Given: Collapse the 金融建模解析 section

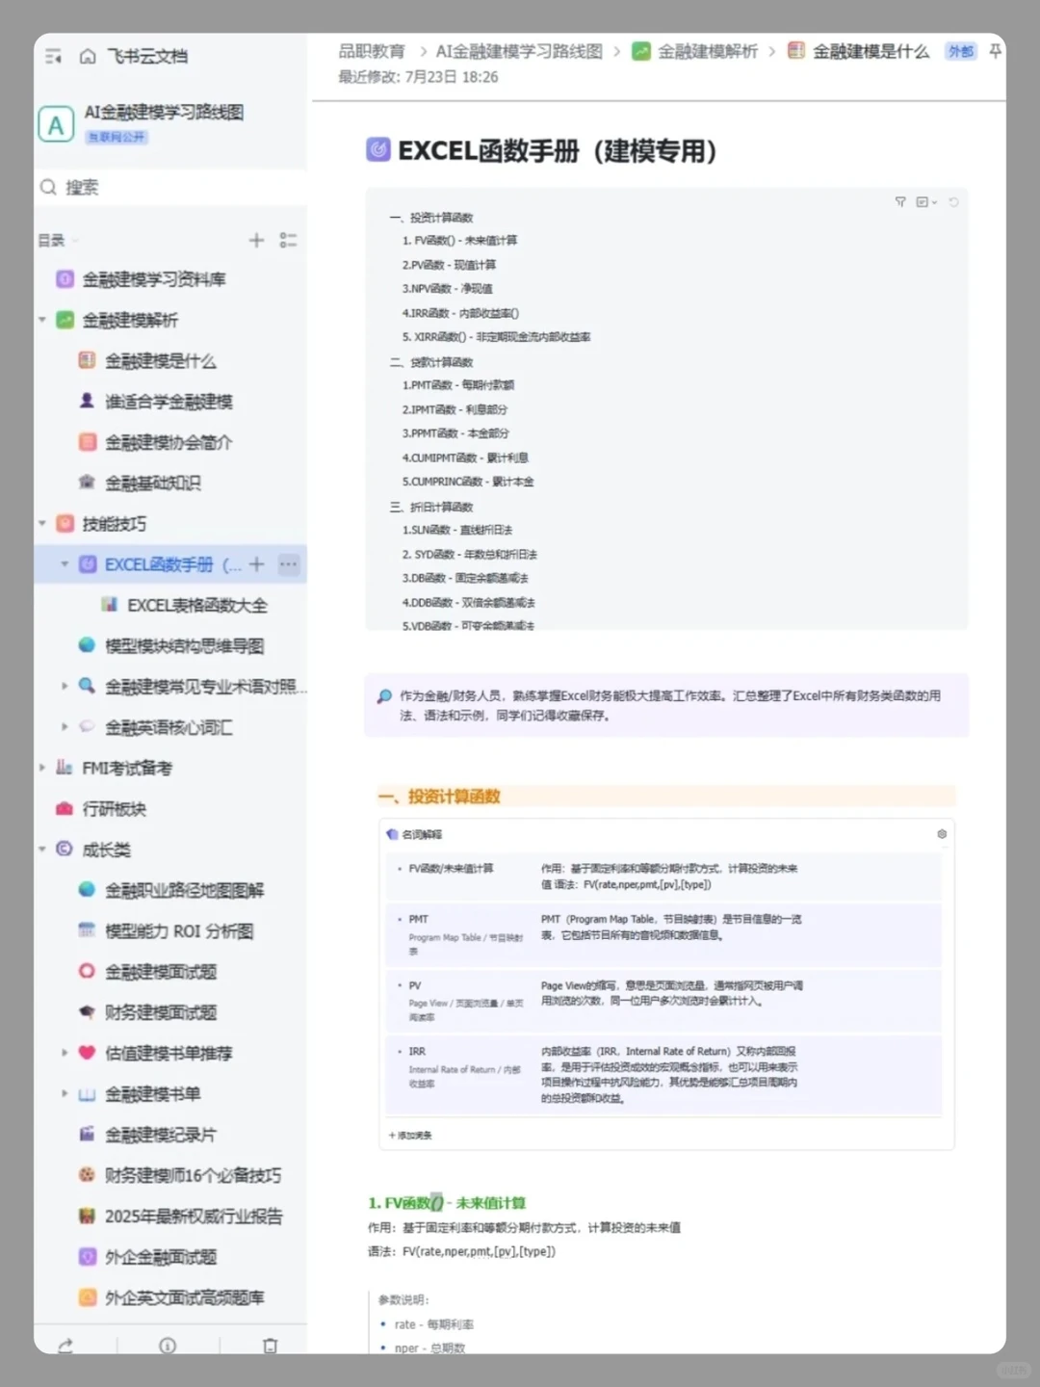Looking at the screenshot, I should (x=42, y=320).
